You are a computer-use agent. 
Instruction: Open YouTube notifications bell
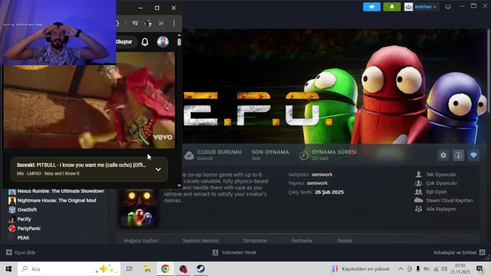tap(145, 42)
